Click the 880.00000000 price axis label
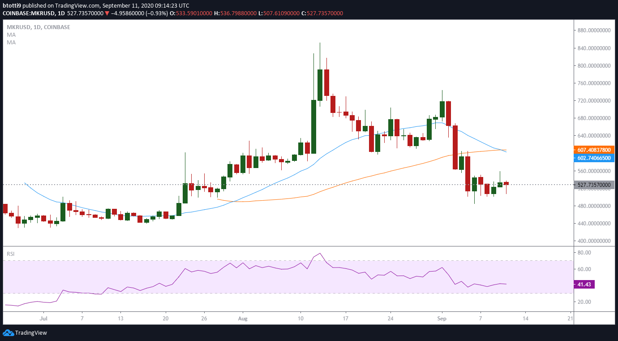 (x=594, y=30)
